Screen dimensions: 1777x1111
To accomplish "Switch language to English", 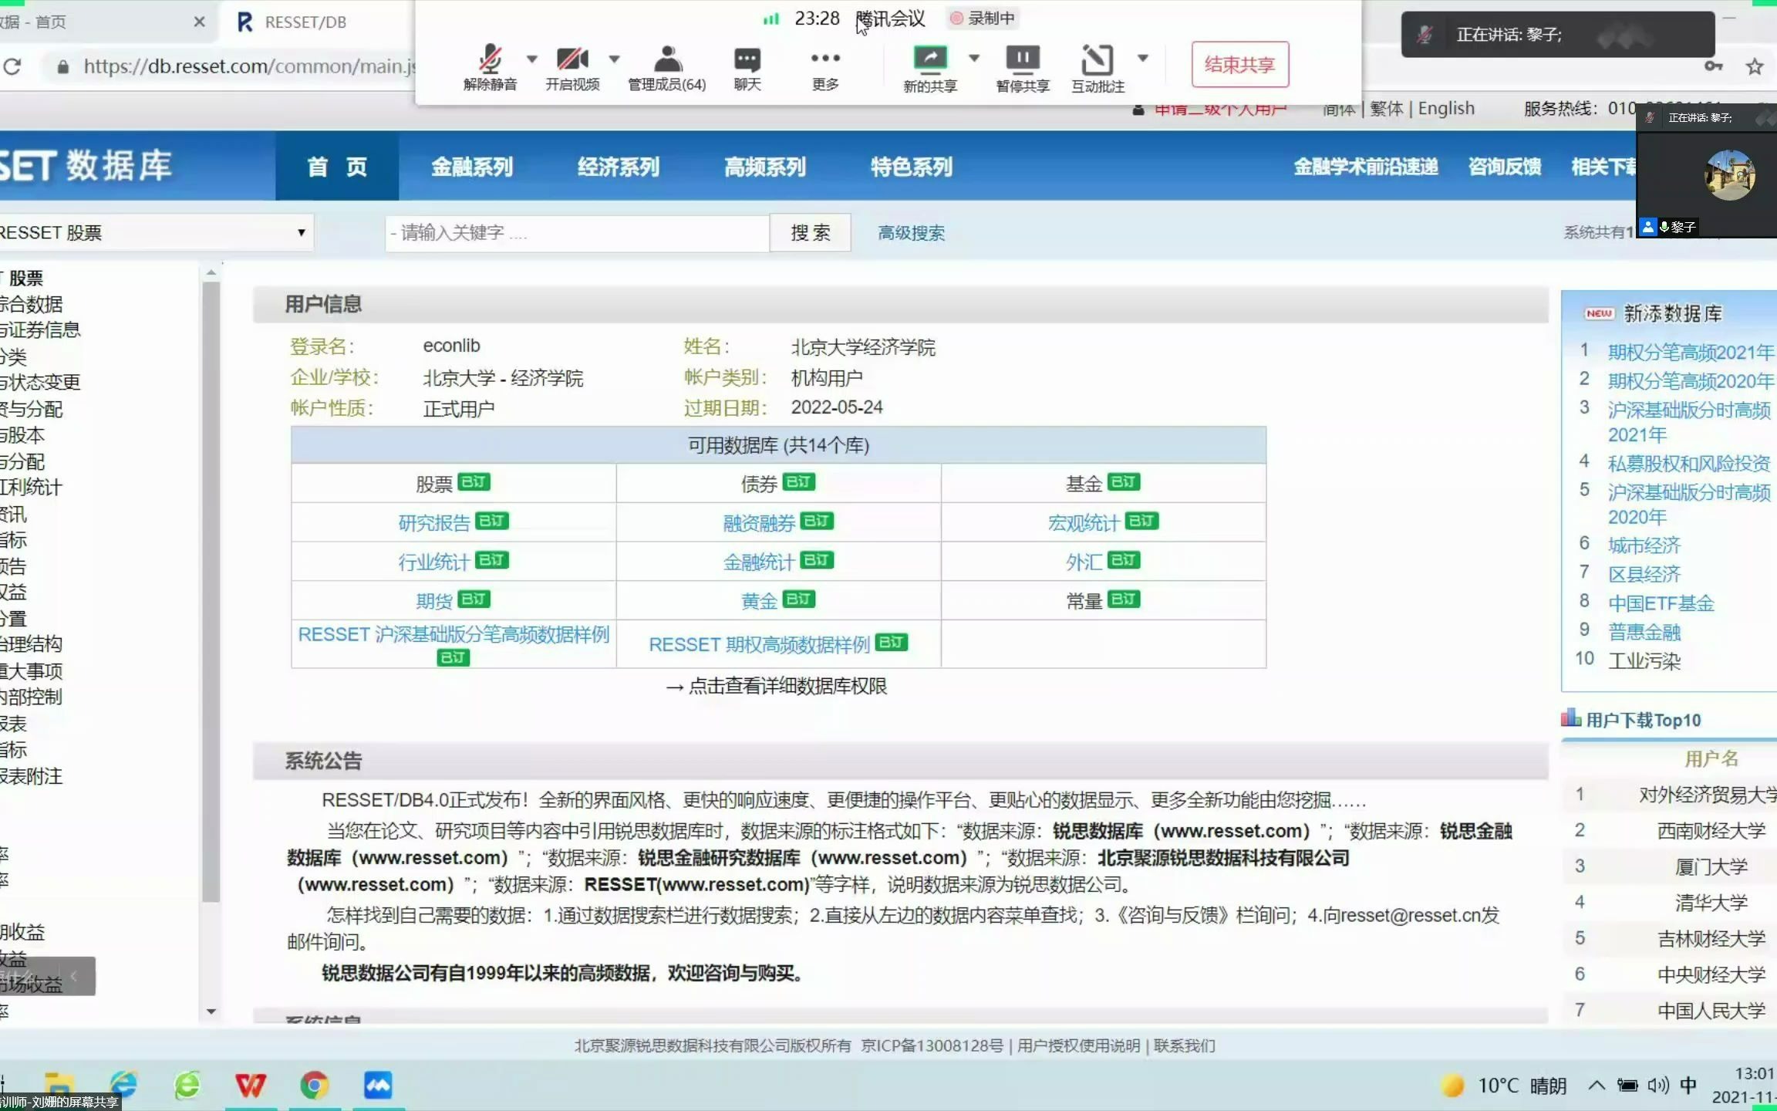I will tap(1446, 109).
